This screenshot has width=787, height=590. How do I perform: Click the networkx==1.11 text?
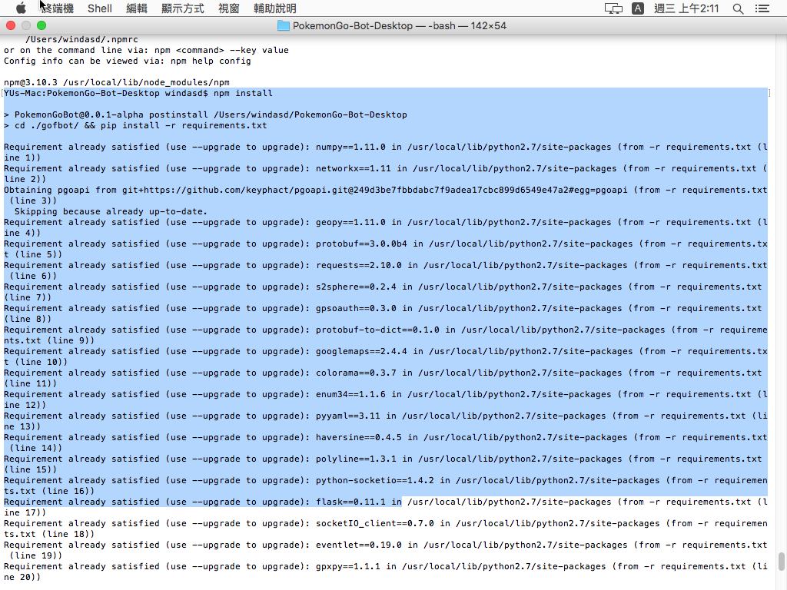coord(353,168)
